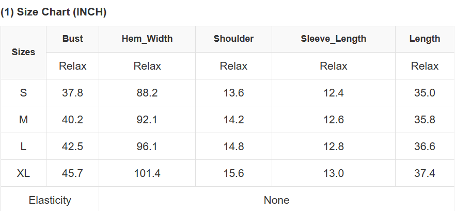Click the Relax label under Hem_Width
The width and height of the screenshot is (455, 211).
tap(147, 66)
